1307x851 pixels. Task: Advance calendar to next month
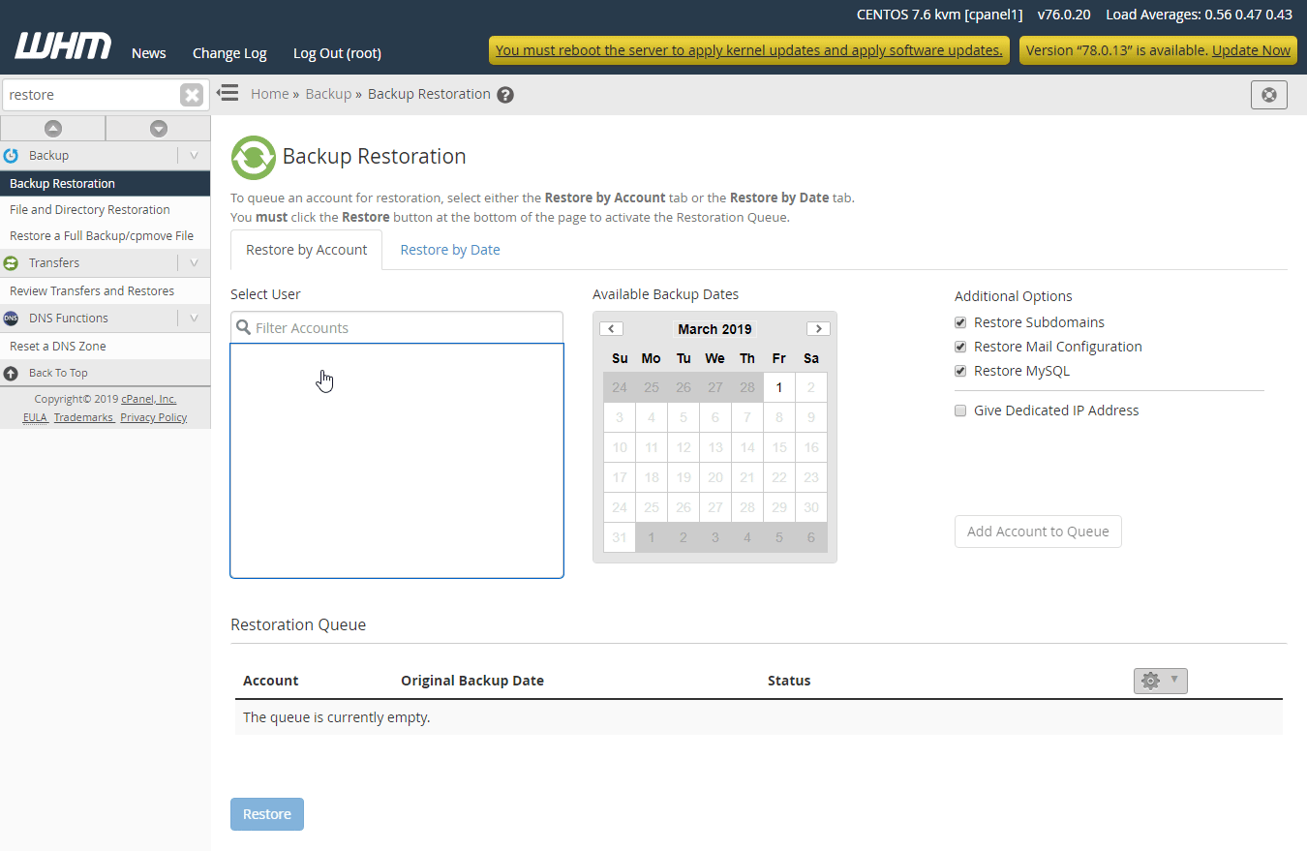point(818,329)
